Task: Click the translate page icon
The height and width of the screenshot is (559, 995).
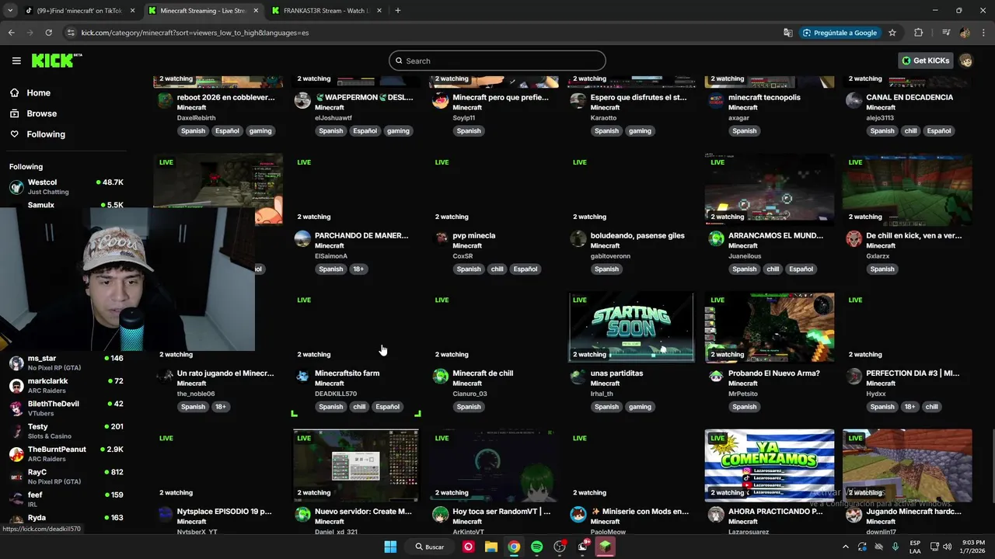Action: pos(787,33)
